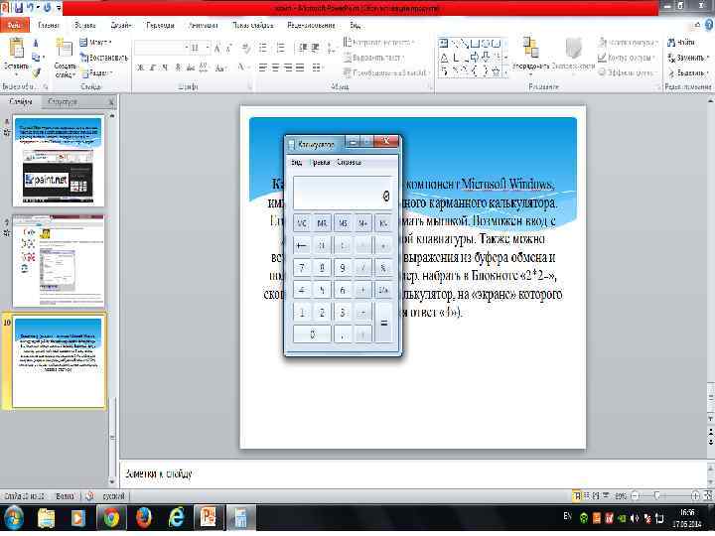
Task: Click the Найти (Find) button
Action: tap(681, 43)
